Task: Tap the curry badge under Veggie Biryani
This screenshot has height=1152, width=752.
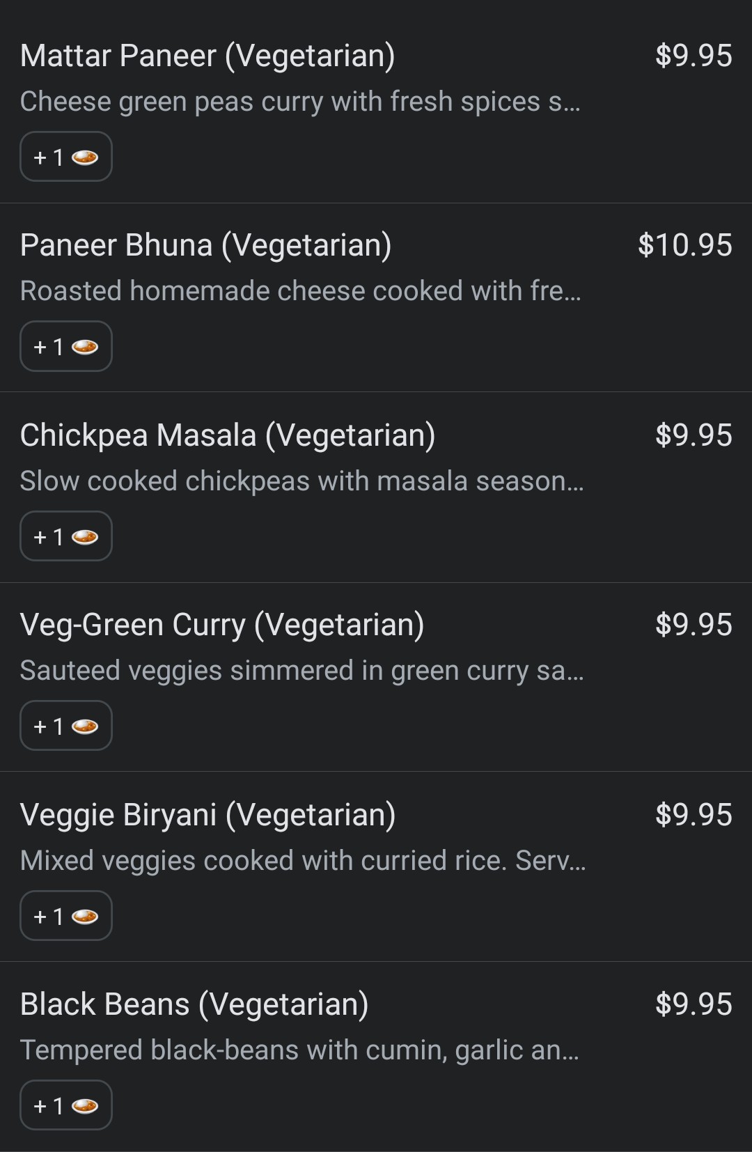Action: click(66, 916)
